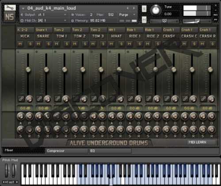Switch to the EQ tab
221x186 pixels.
click(110, 151)
